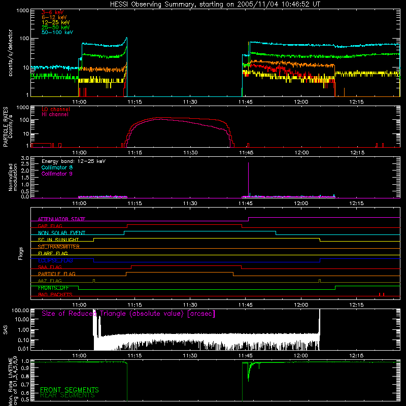
Task: Click the ECLIPSE_FLAG label
Action: coord(55,260)
